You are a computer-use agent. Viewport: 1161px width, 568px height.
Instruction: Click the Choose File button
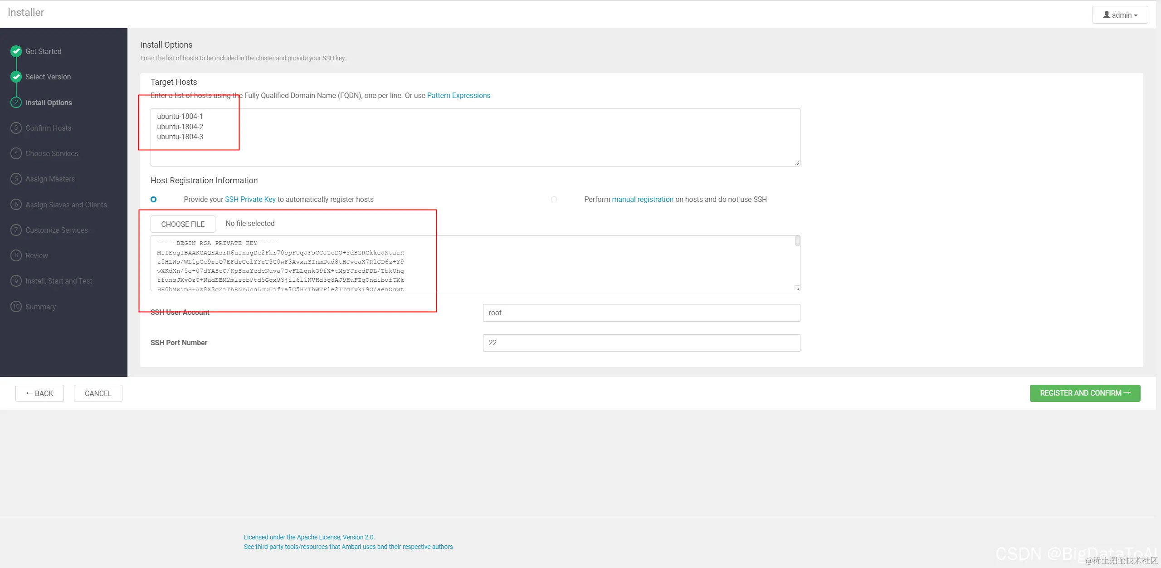[x=183, y=224]
